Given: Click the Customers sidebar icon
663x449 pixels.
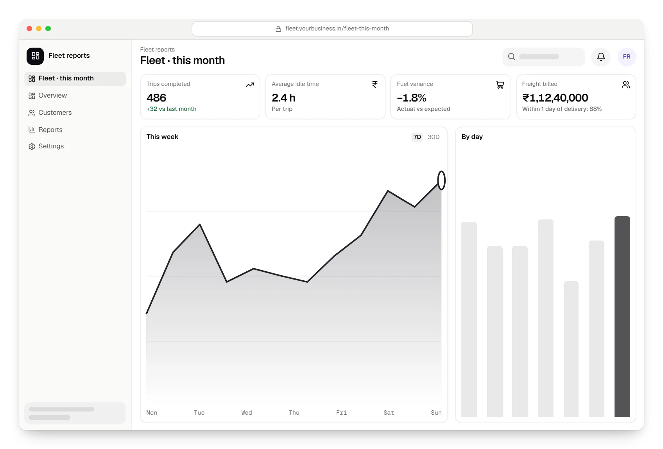Looking at the screenshot, I should tap(32, 113).
